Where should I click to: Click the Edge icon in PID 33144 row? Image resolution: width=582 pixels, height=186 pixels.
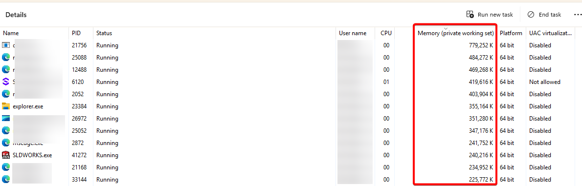pos(5,179)
